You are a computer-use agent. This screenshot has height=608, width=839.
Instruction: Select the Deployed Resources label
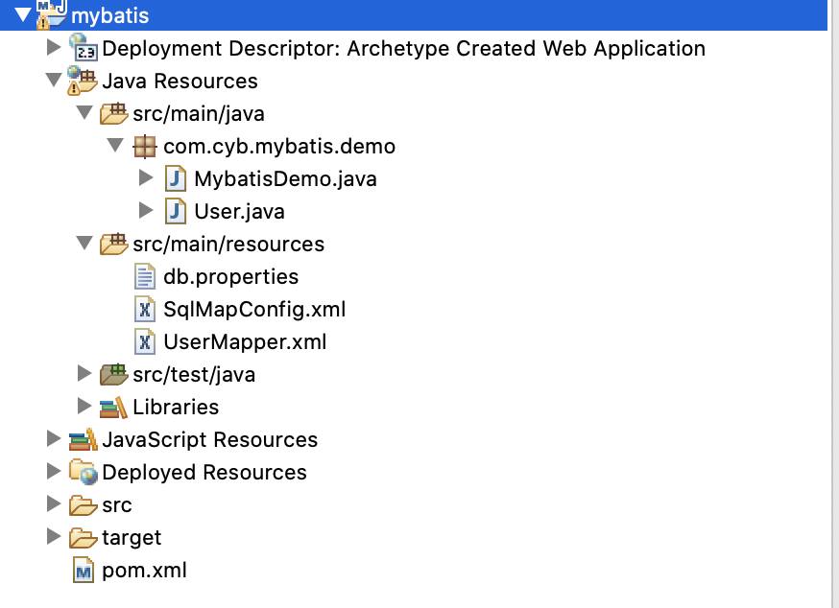[204, 473]
